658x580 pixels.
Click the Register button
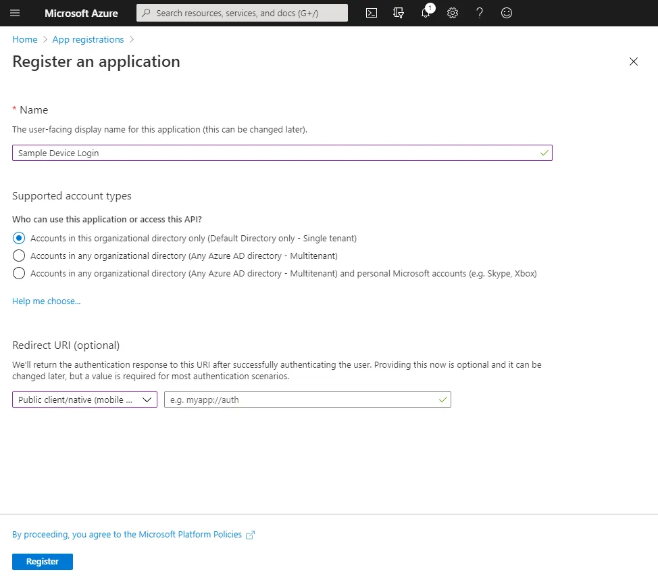tap(43, 561)
